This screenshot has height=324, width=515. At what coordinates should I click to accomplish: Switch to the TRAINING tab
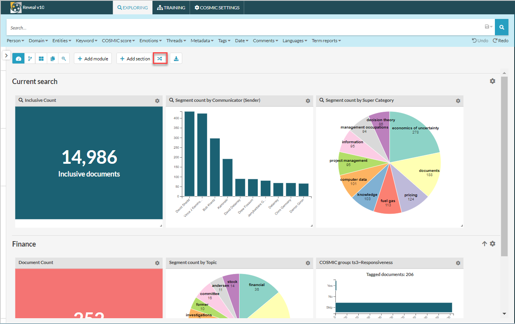point(171,8)
